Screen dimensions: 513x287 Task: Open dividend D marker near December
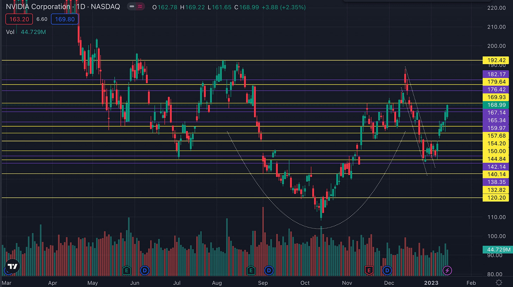tap(387, 270)
